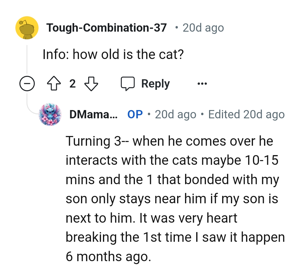Screen dimensions: 308x272
Task: Downvote the comment about the cat's age
Action: [91, 84]
